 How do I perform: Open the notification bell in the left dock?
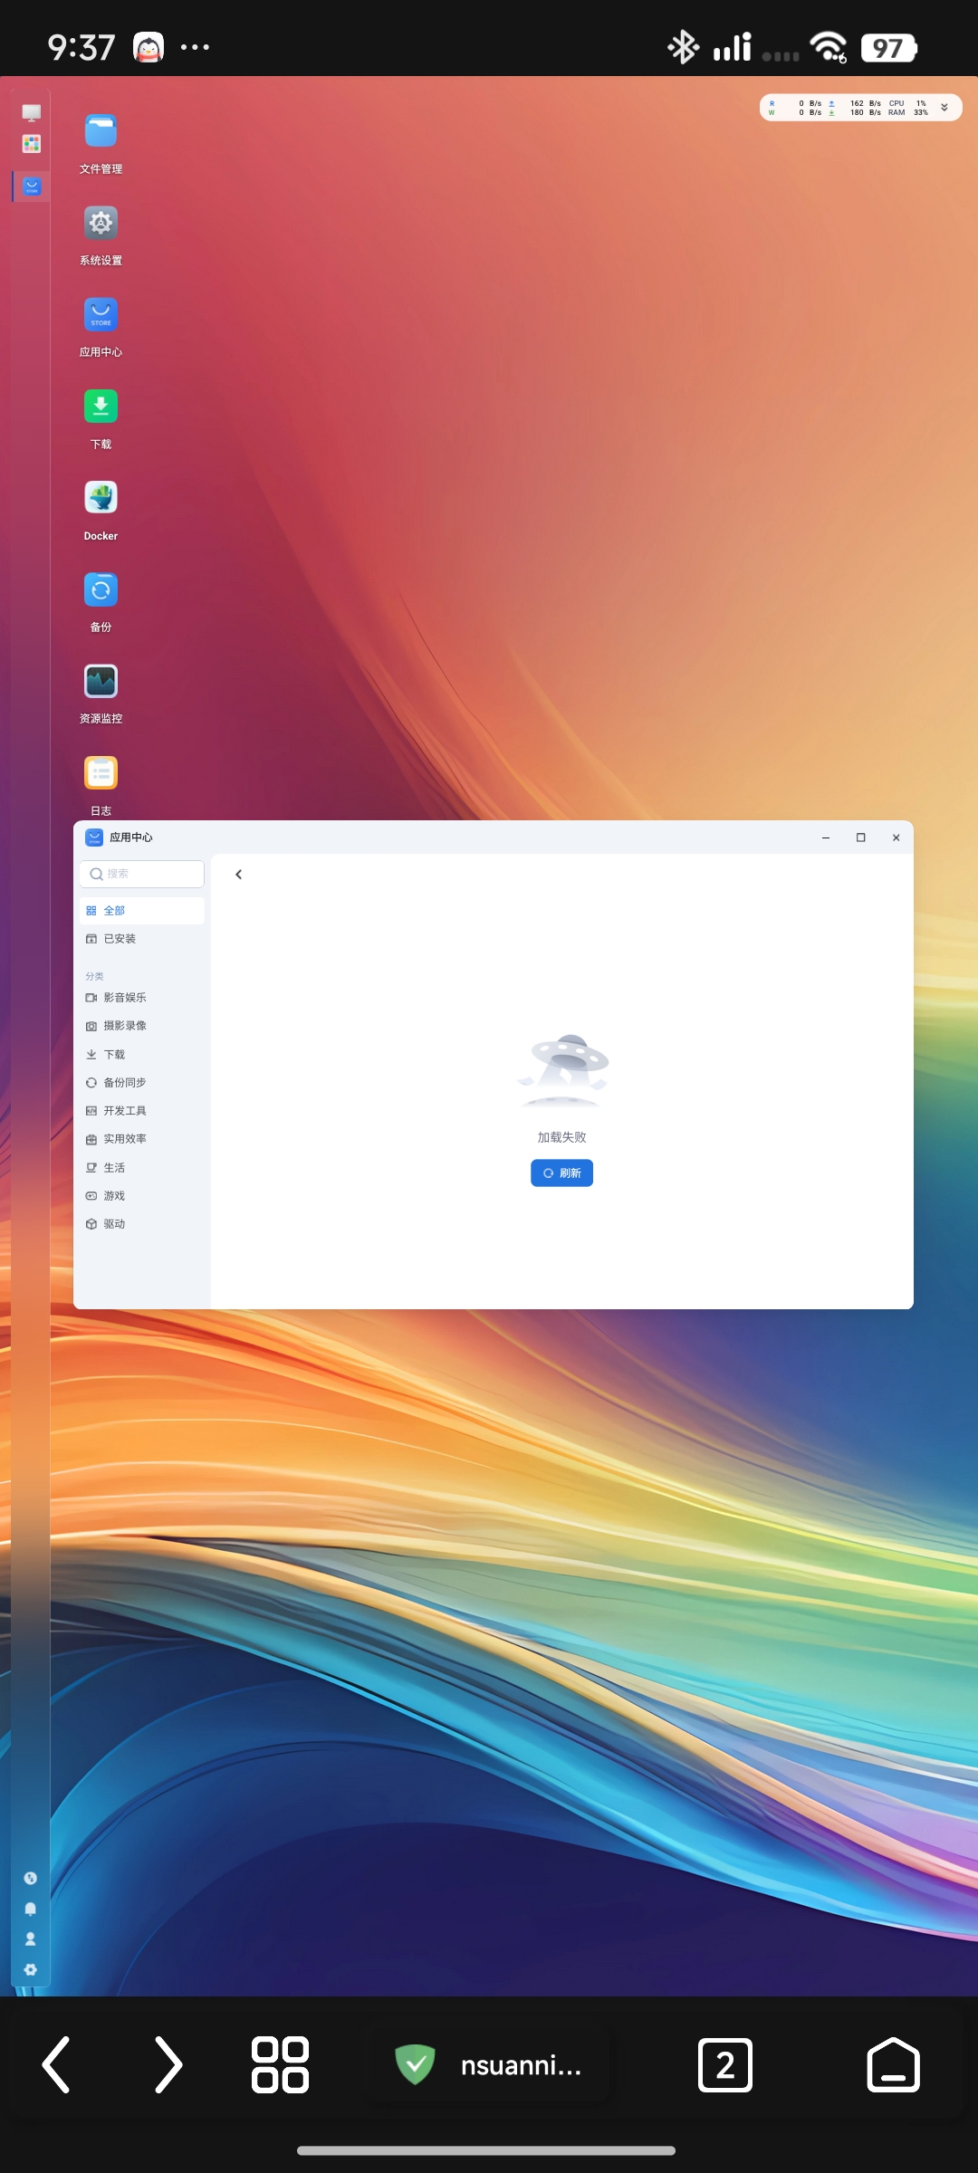[30, 1909]
